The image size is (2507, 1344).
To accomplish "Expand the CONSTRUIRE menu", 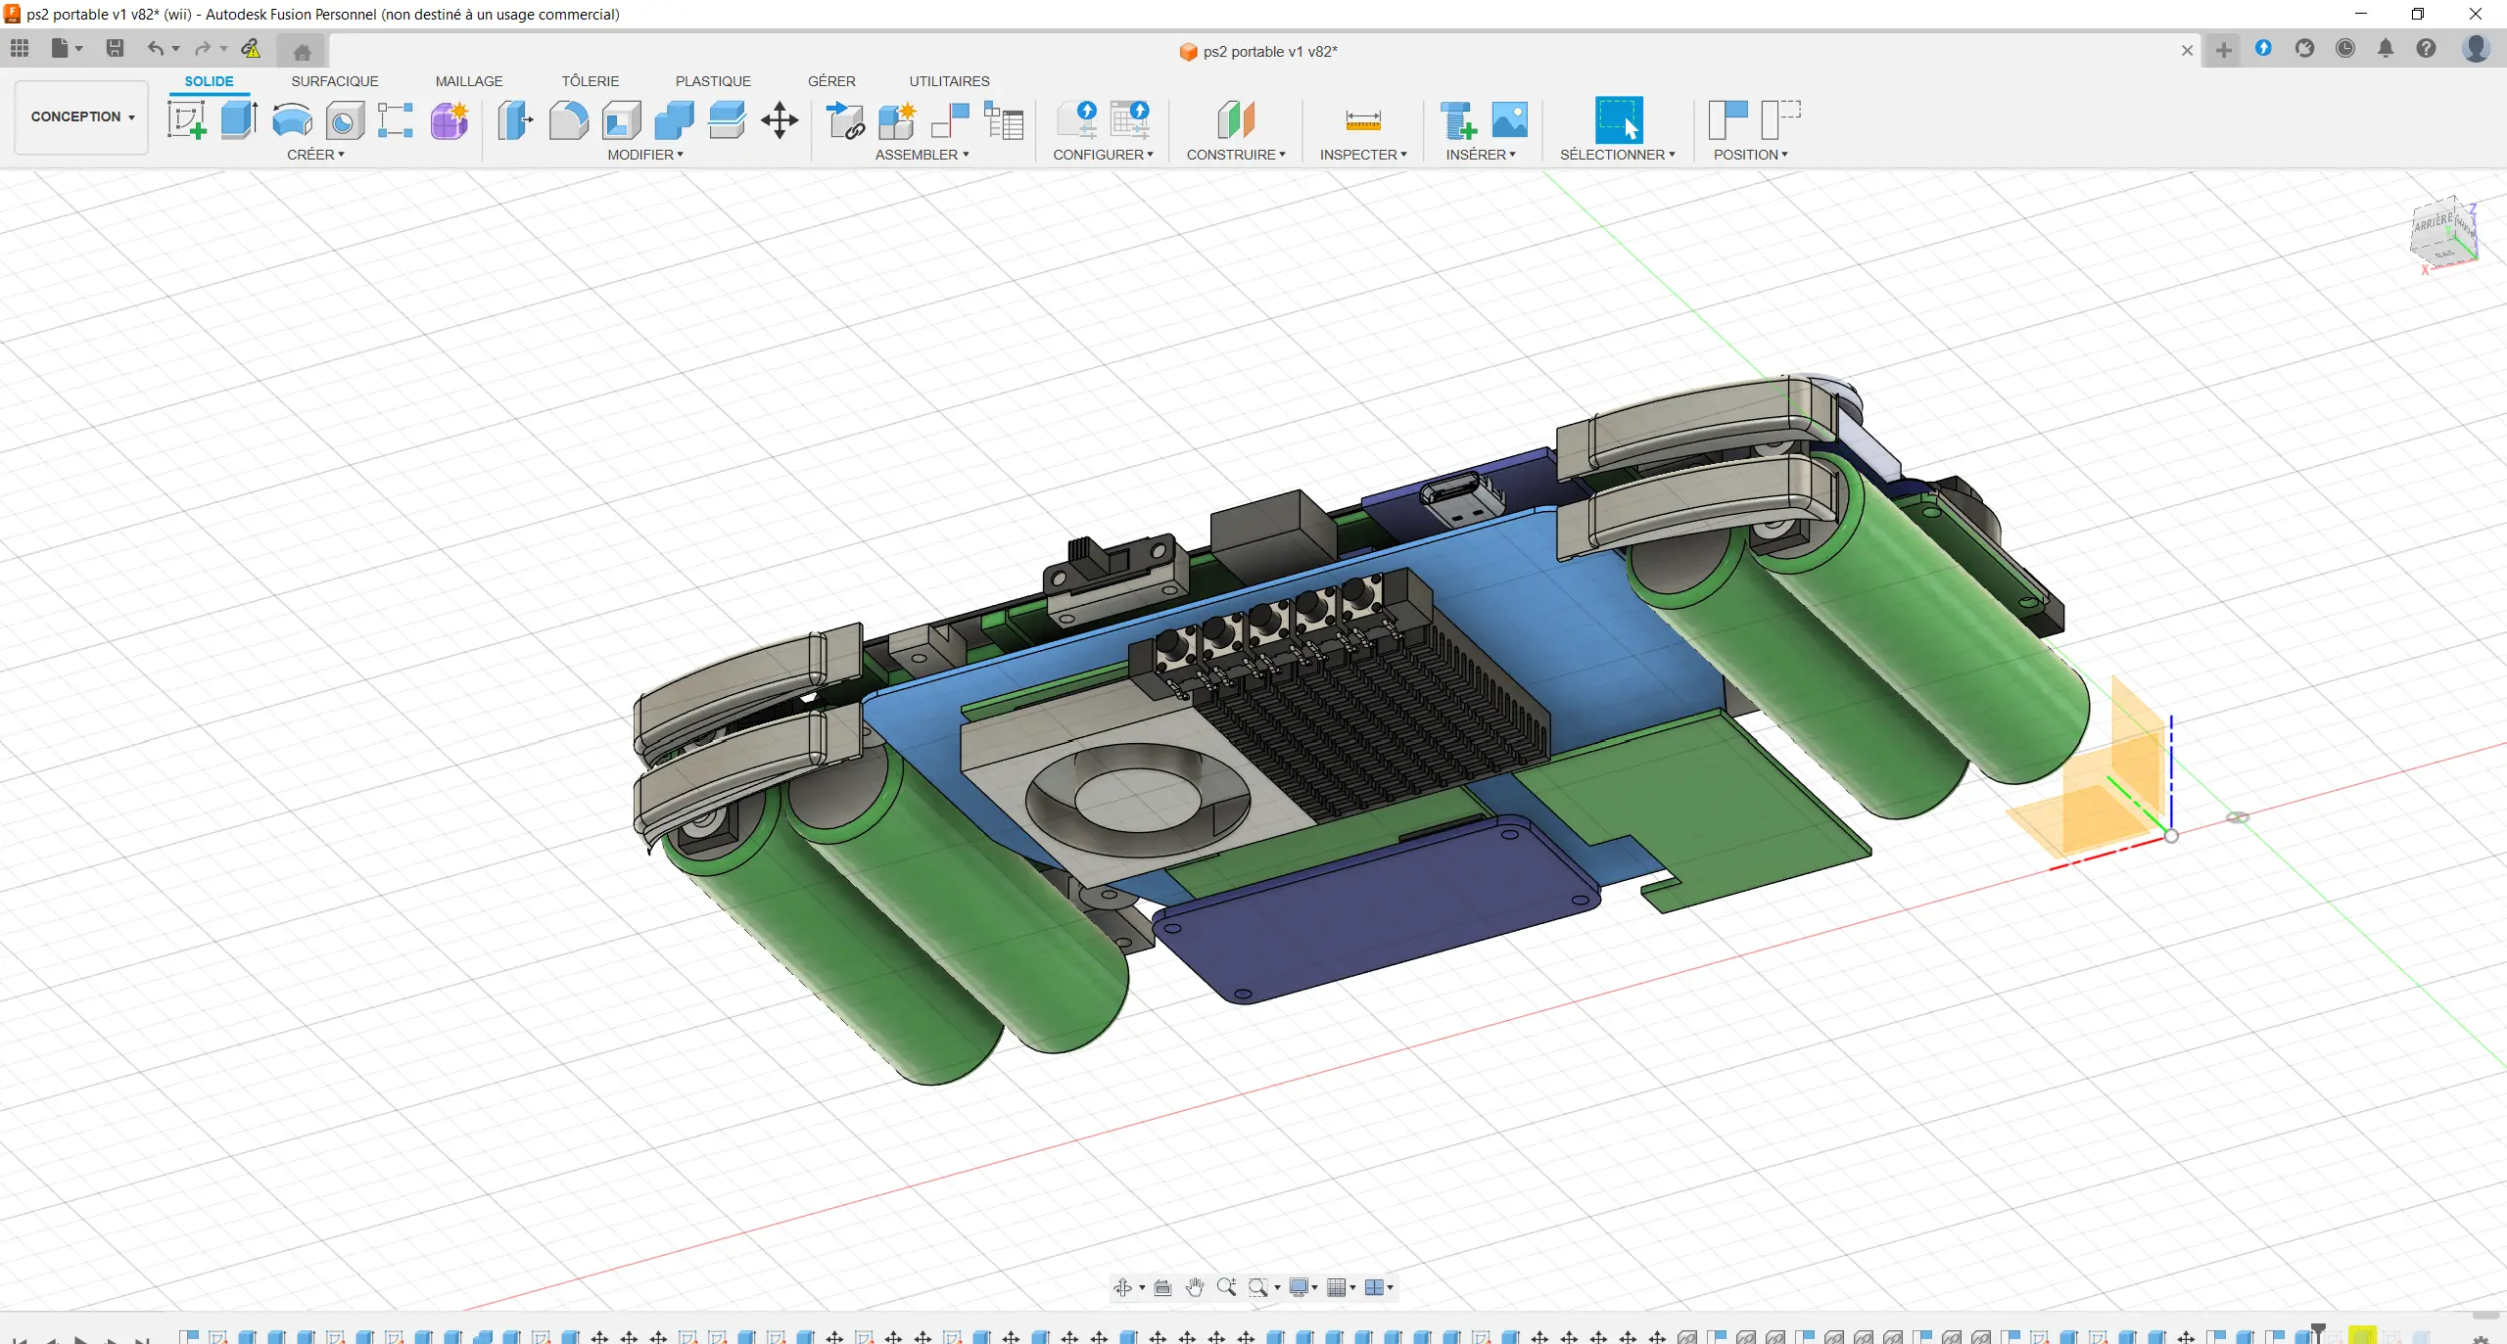I will (x=1236, y=155).
